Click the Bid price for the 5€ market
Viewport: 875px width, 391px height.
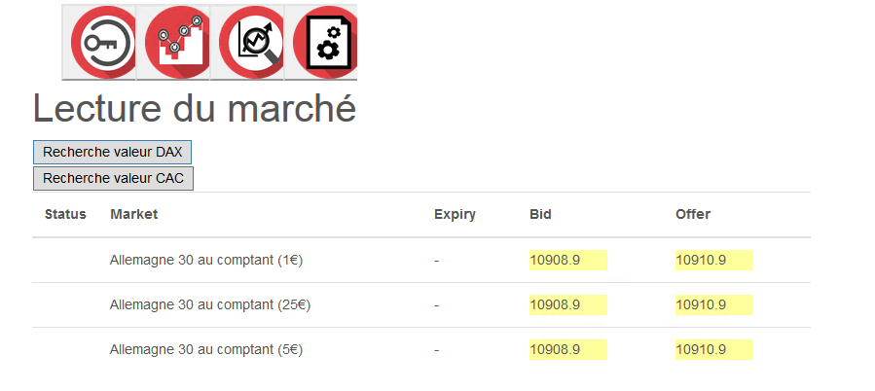pyautogui.click(x=556, y=349)
